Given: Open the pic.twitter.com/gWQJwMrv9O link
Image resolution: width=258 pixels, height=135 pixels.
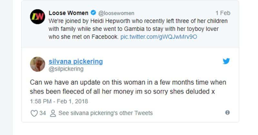Looking at the screenshot, I should pos(159,37).
